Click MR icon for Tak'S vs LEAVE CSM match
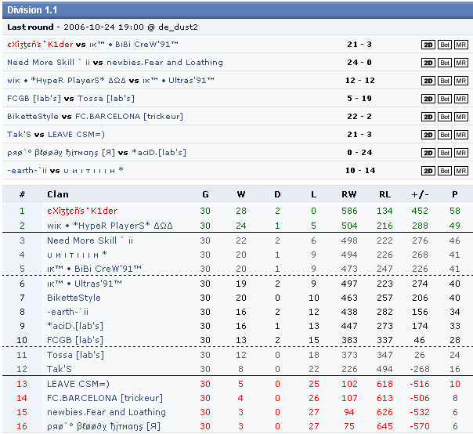 461,135
